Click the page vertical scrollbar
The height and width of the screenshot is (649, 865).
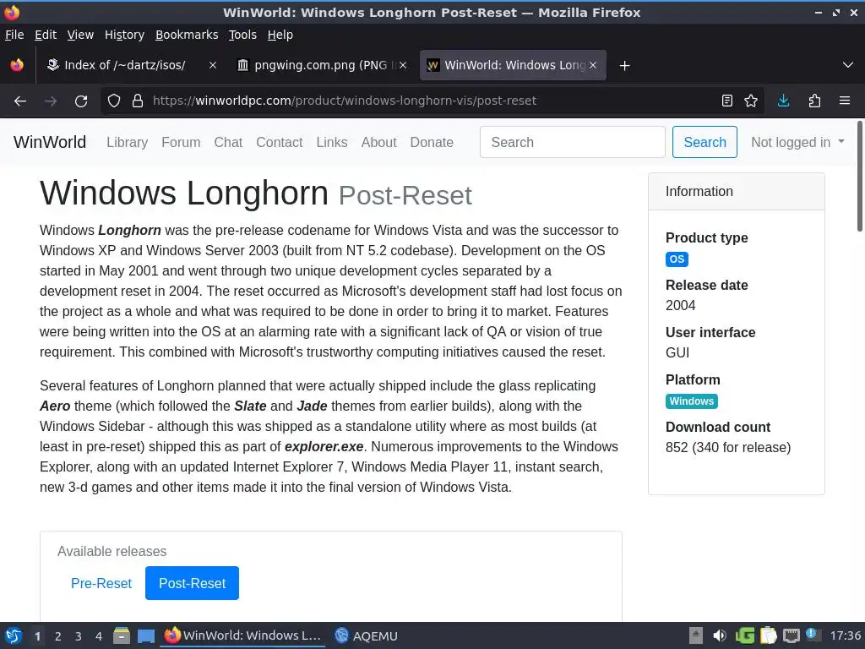[x=859, y=177]
